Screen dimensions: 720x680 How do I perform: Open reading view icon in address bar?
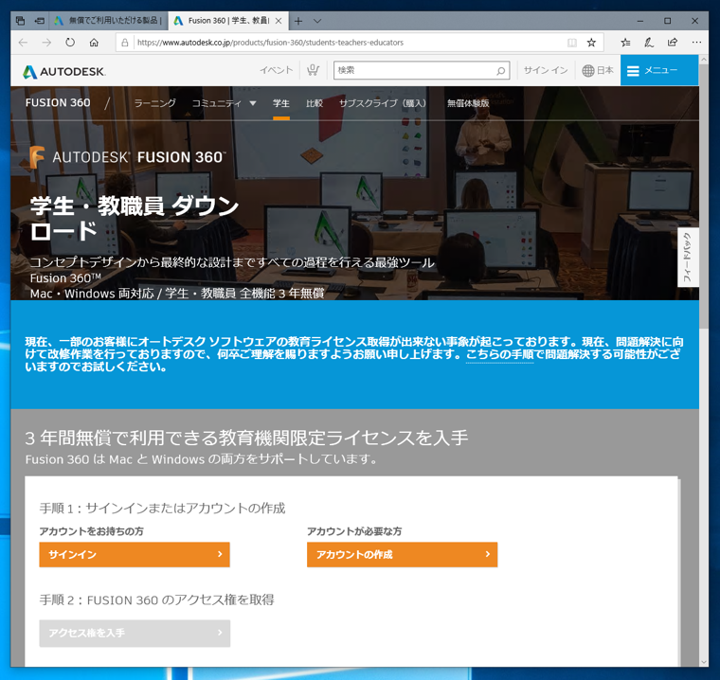coord(571,43)
